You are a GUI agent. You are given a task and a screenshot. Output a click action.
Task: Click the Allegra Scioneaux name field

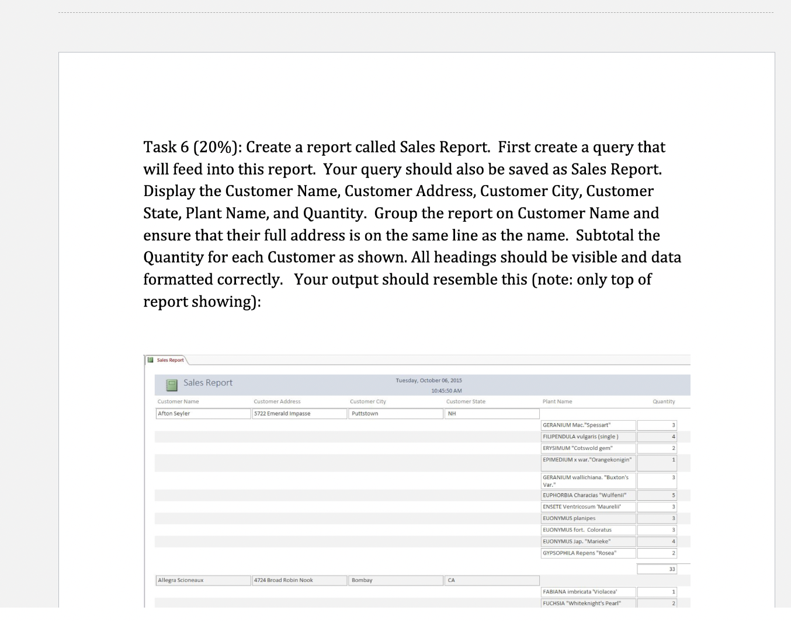203,580
